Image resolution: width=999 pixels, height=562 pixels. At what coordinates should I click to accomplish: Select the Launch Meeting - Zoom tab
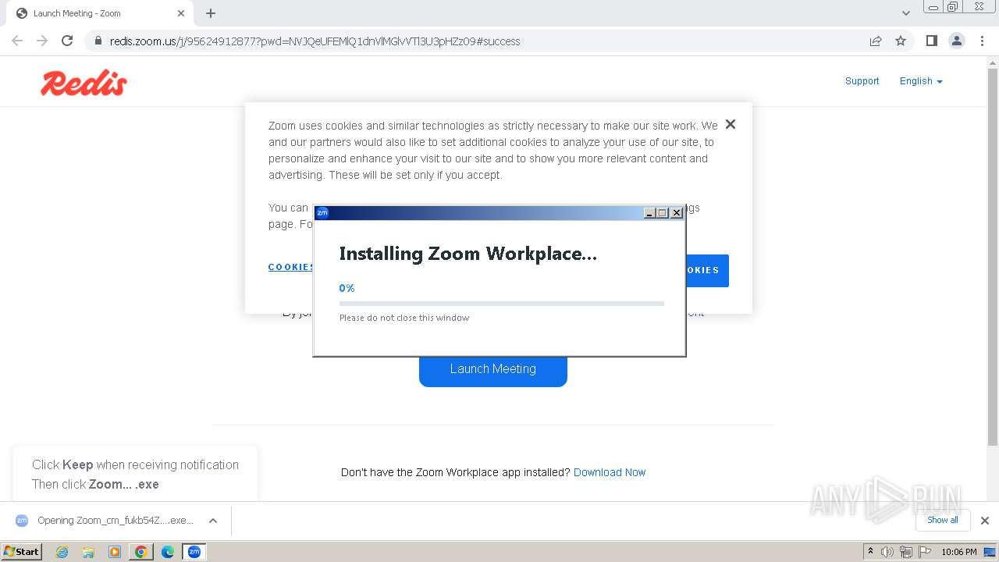click(99, 13)
